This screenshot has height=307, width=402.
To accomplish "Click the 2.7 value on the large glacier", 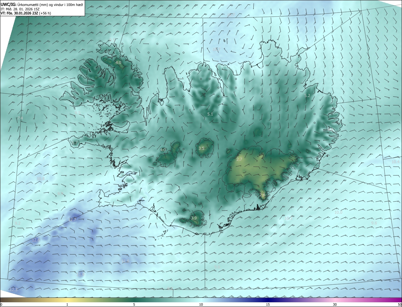I will [x=239, y=159].
